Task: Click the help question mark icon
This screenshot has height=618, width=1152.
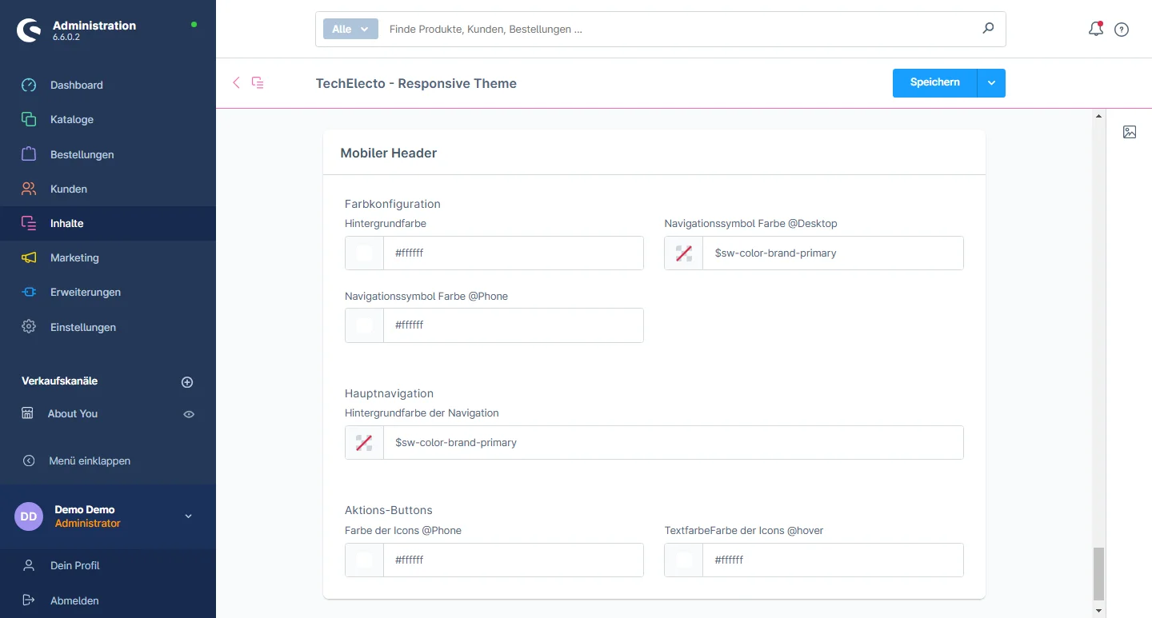Action: [1122, 30]
